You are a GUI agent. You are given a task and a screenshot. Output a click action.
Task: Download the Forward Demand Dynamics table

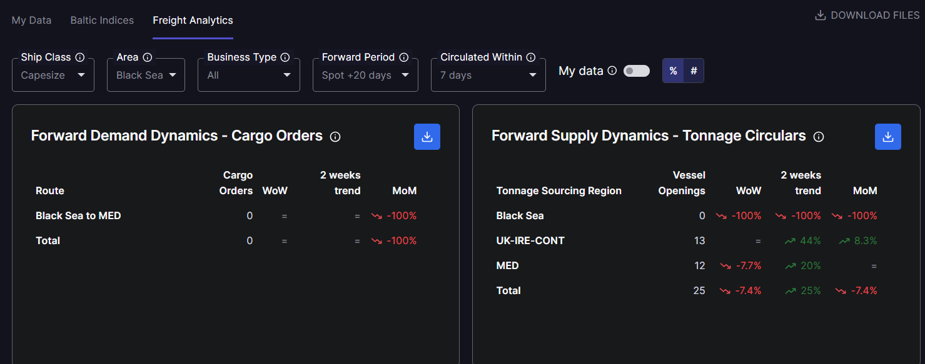pyautogui.click(x=427, y=137)
